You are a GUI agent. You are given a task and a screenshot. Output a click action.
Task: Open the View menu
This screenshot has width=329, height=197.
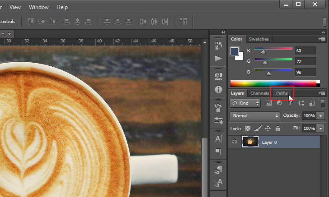click(15, 7)
